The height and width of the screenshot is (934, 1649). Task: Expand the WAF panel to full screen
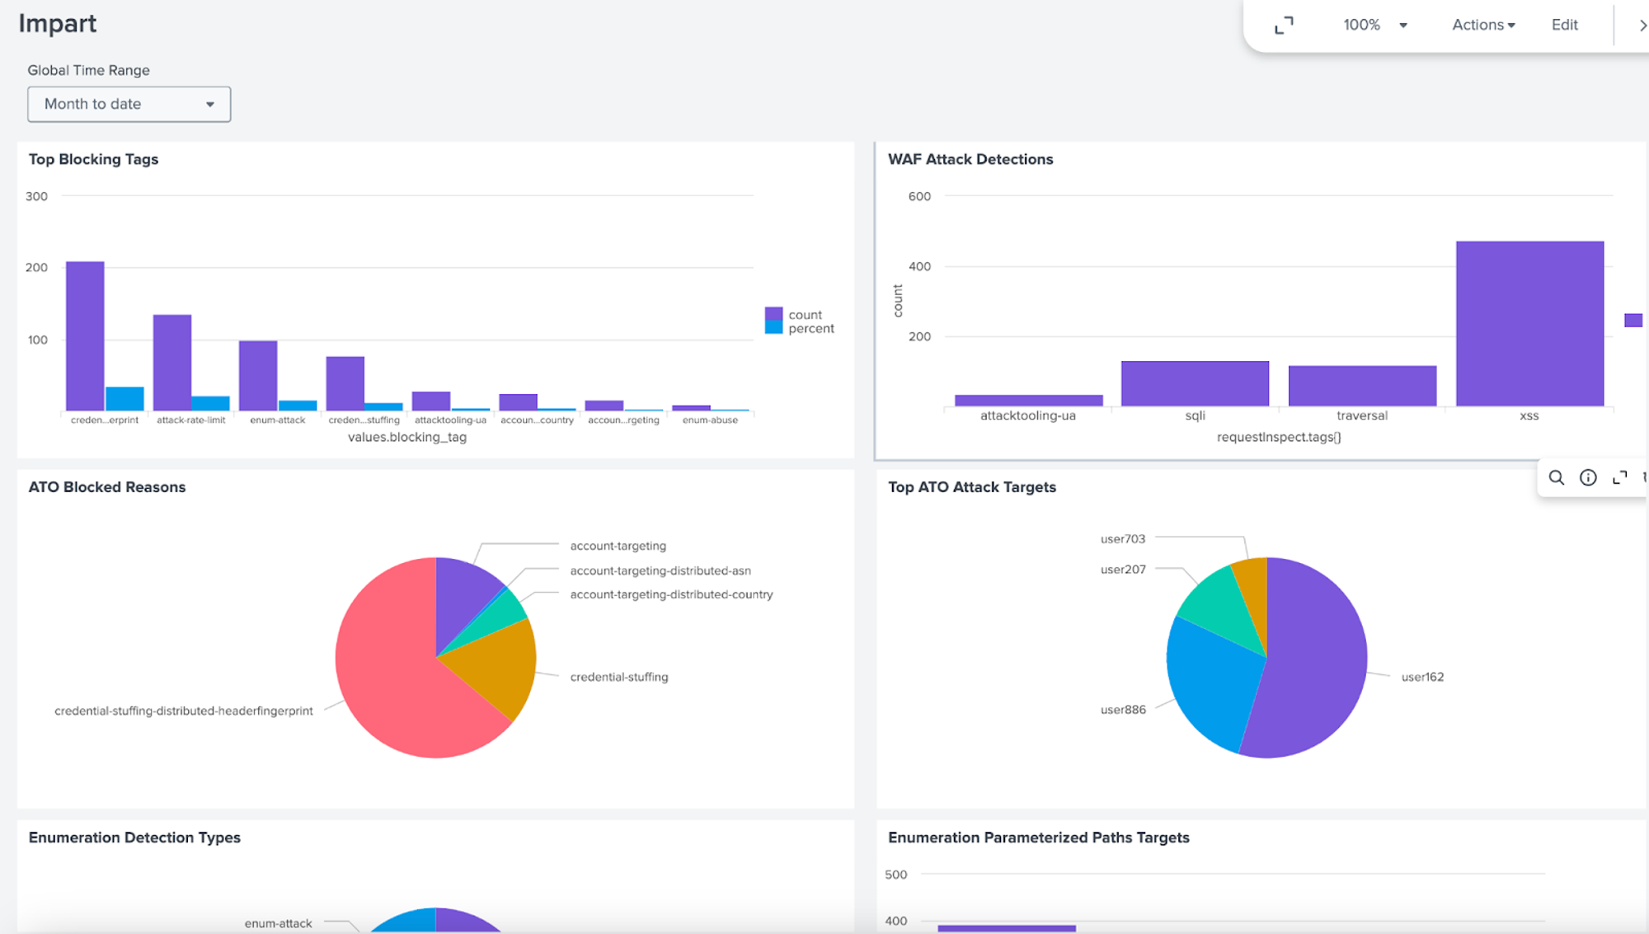click(1619, 478)
